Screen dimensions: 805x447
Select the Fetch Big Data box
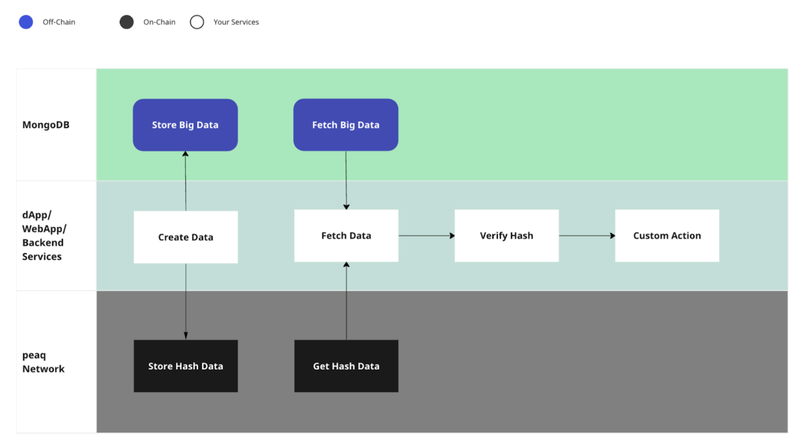[346, 125]
